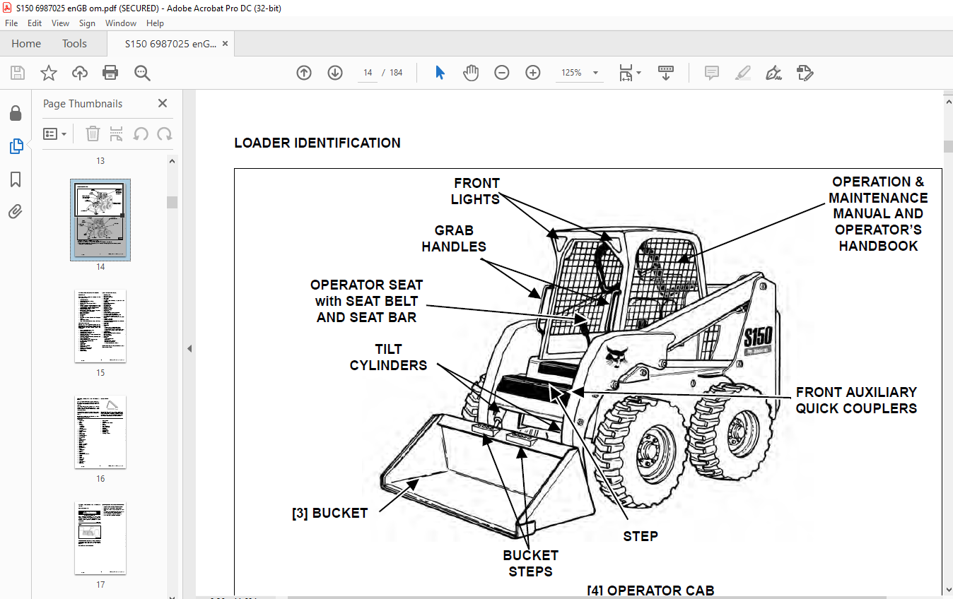Click the insert page break icon in thumbnails
Image resolution: width=953 pixels, height=599 pixels.
pyautogui.click(x=117, y=134)
